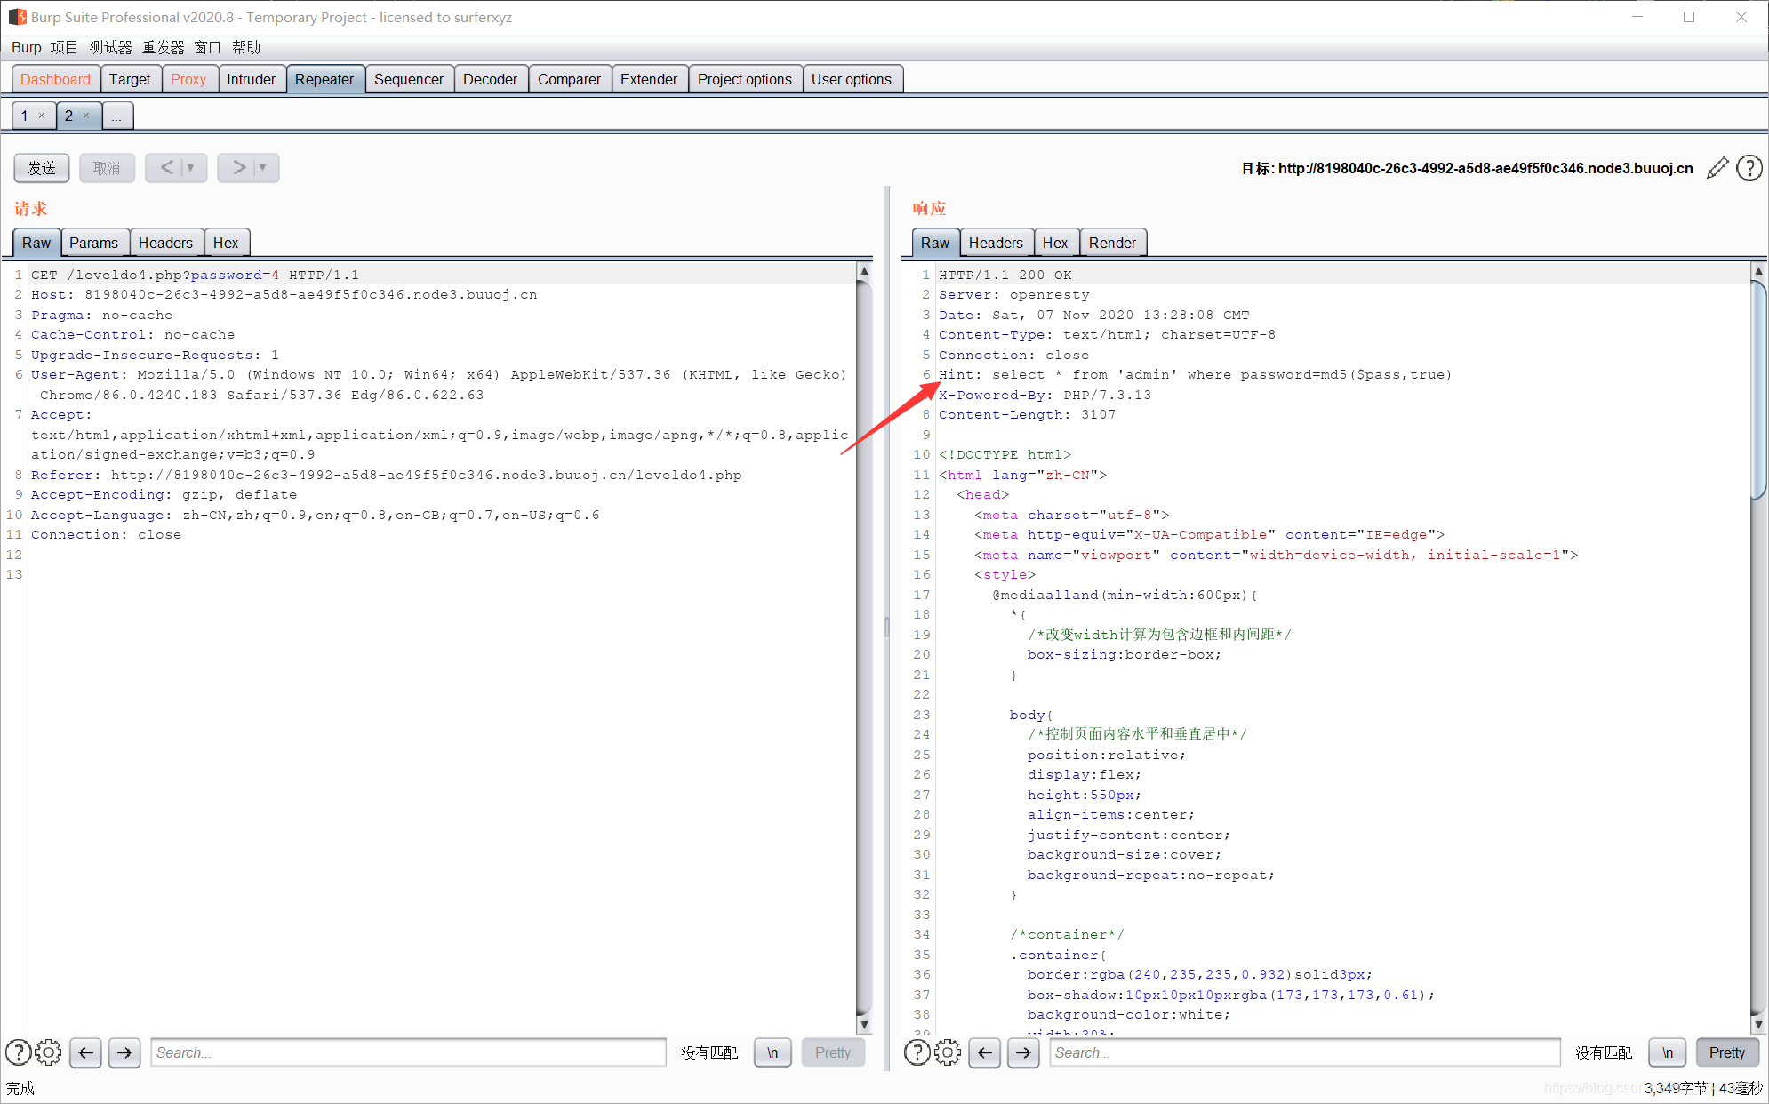The width and height of the screenshot is (1769, 1104).
Task: Click the pencil edit icon in target bar
Action: click(x=1716, y=166)
